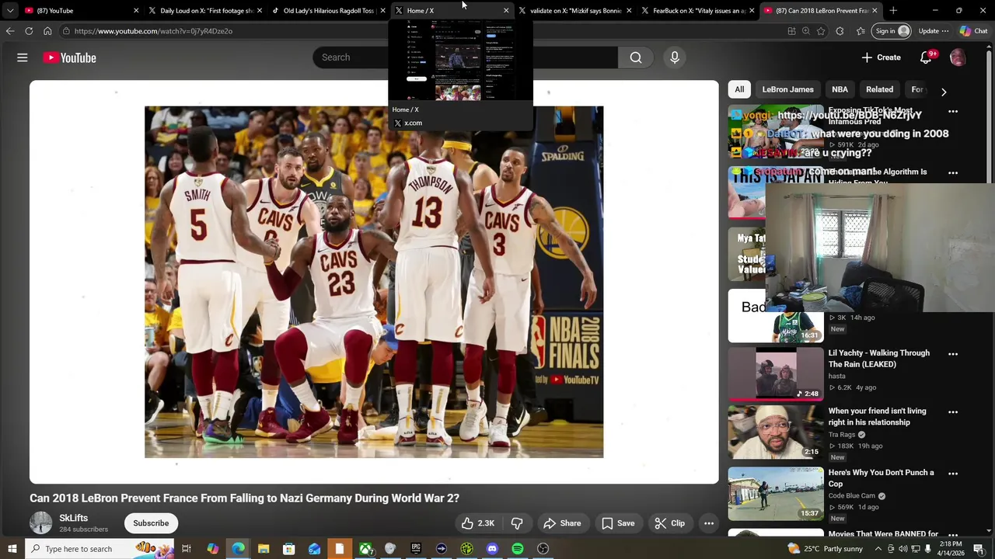Show more filter chips with right arrow

tap(944, 92)
